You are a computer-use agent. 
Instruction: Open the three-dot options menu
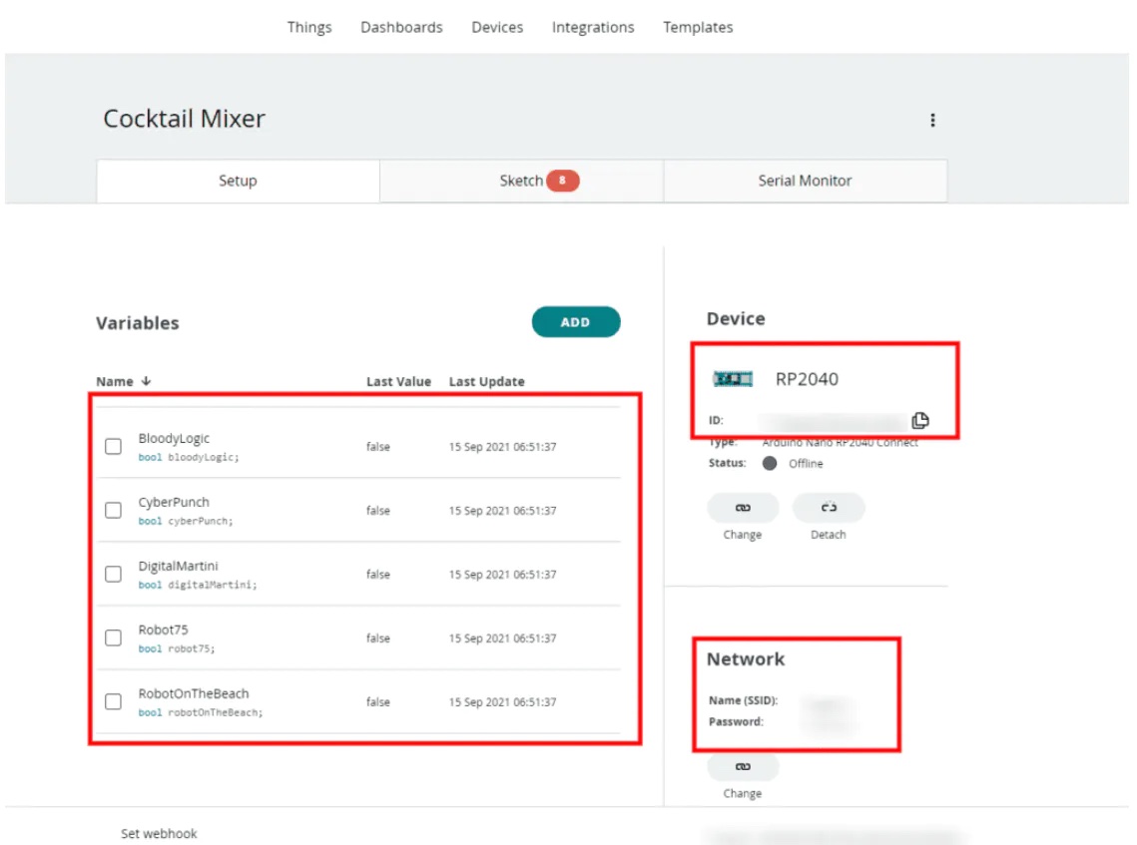(932, 120)
